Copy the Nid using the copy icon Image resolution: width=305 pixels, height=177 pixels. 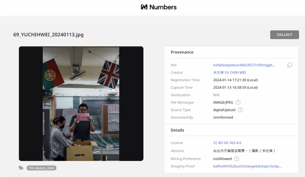pos(289,65)
